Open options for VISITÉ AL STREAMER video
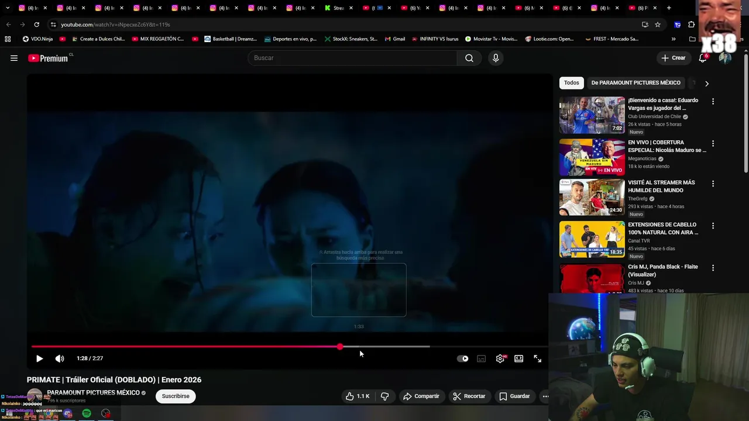The image size is (749, 421). click(x=713, y=184)
